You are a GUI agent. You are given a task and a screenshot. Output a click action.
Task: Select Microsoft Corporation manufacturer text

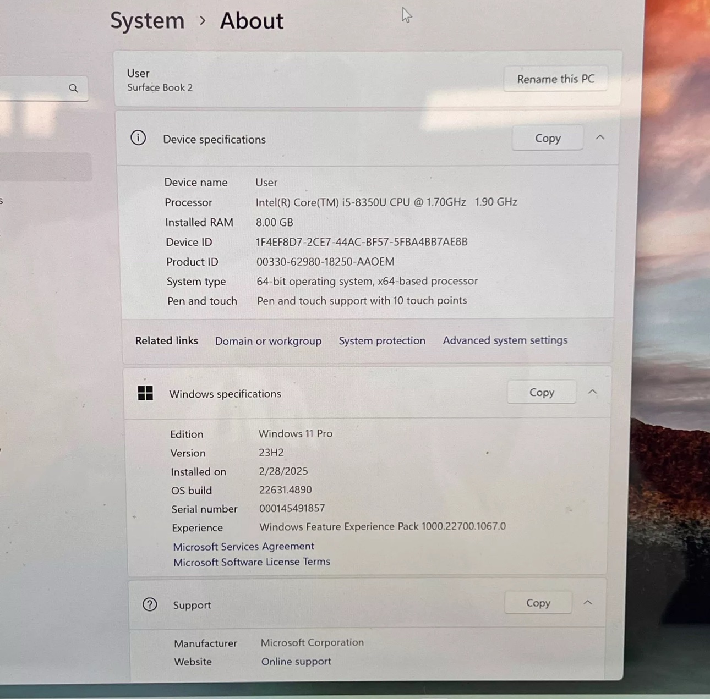tap(312, 642)
